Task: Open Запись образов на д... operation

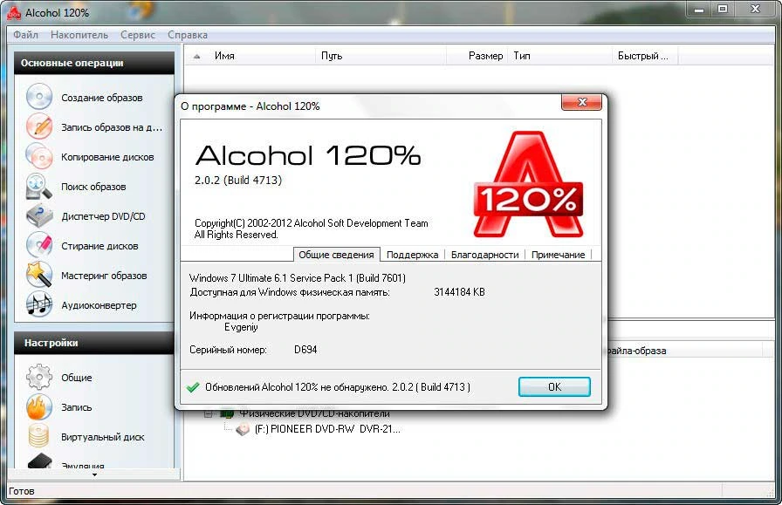Action: click(x=112, y=127)
